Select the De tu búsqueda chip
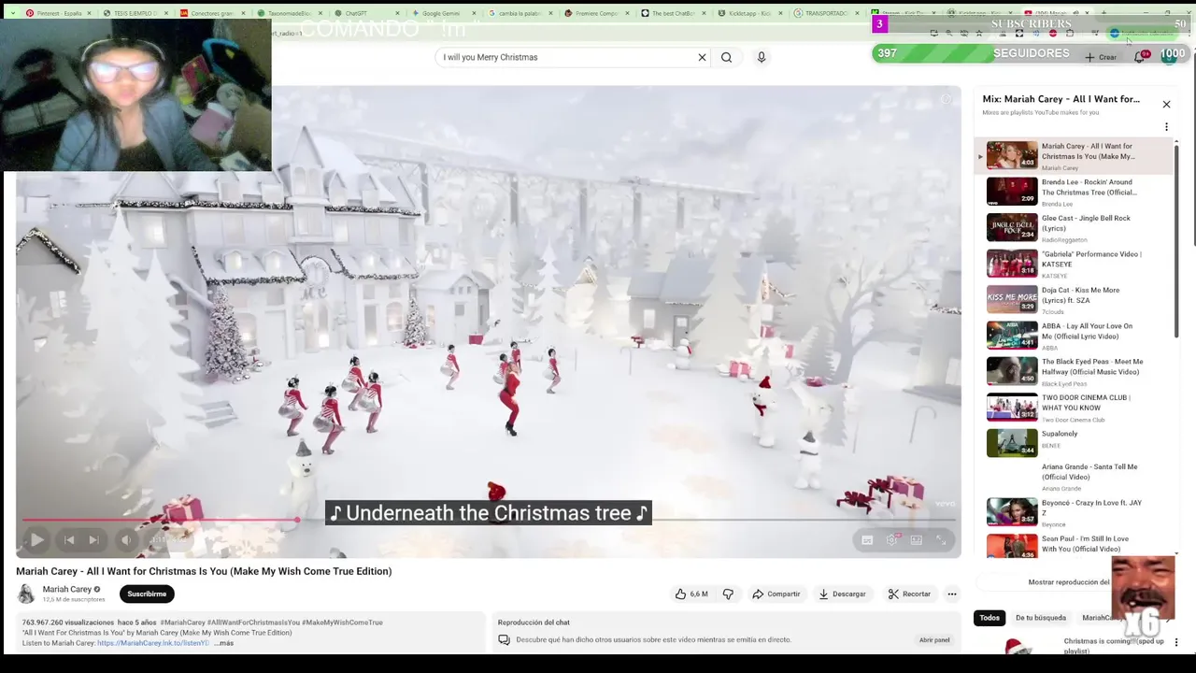The width and height of the screenshot is (1196, 673). pos(1041,618)
